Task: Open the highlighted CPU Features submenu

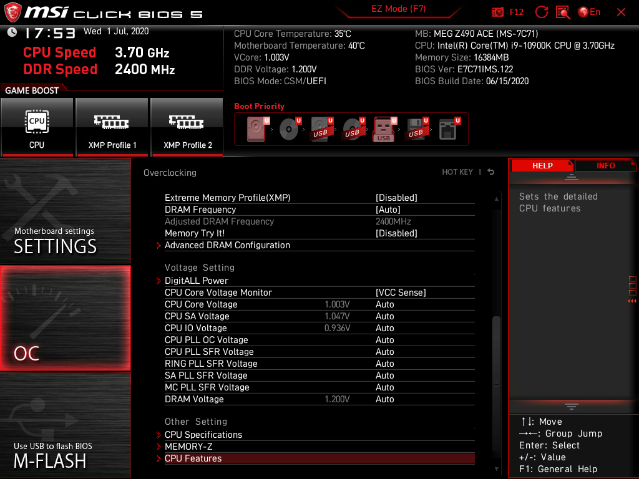Action: [319, 458]
